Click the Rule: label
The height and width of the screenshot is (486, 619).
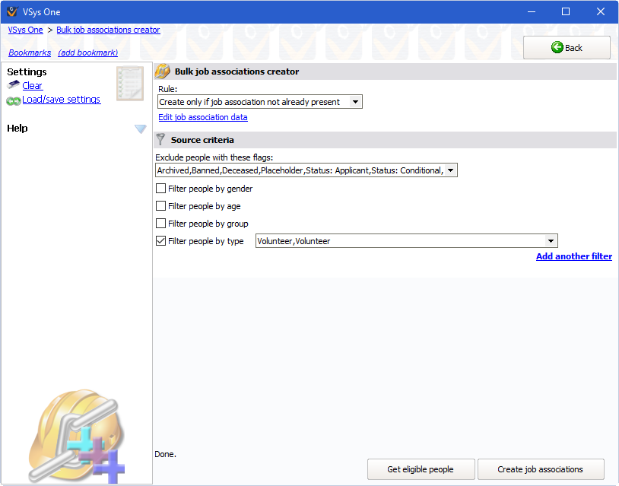[x=168, y=89]
